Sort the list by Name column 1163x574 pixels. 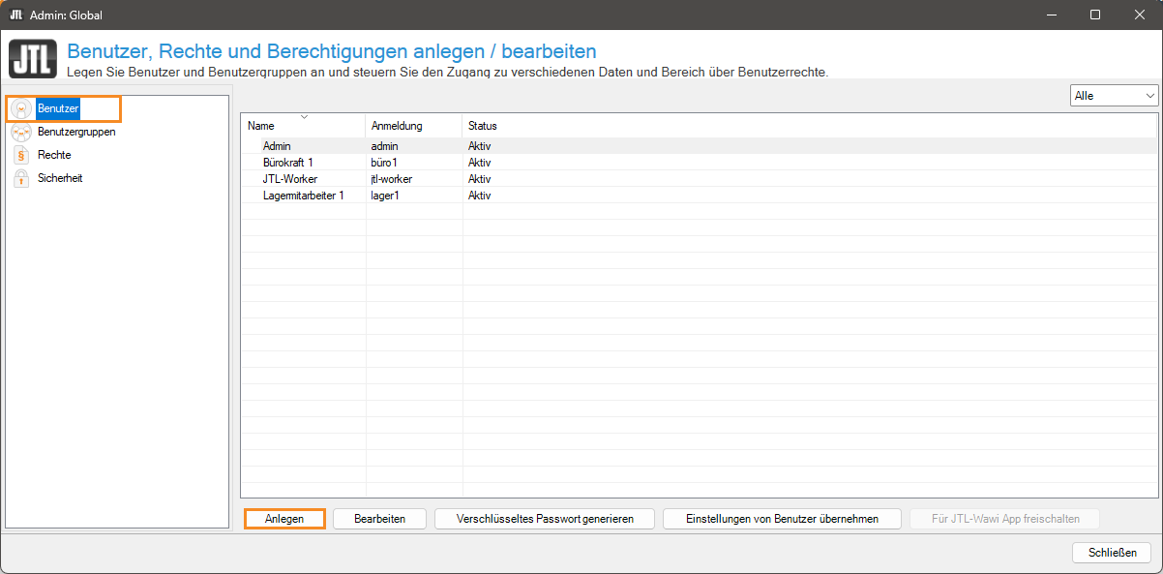pyautogui.click(x=302, y=126)
